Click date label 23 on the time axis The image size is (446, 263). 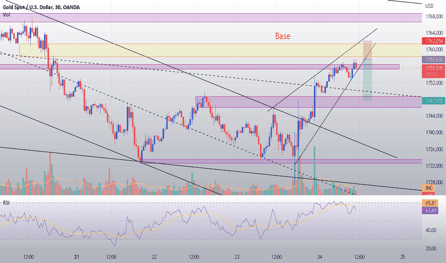point(237,257)
